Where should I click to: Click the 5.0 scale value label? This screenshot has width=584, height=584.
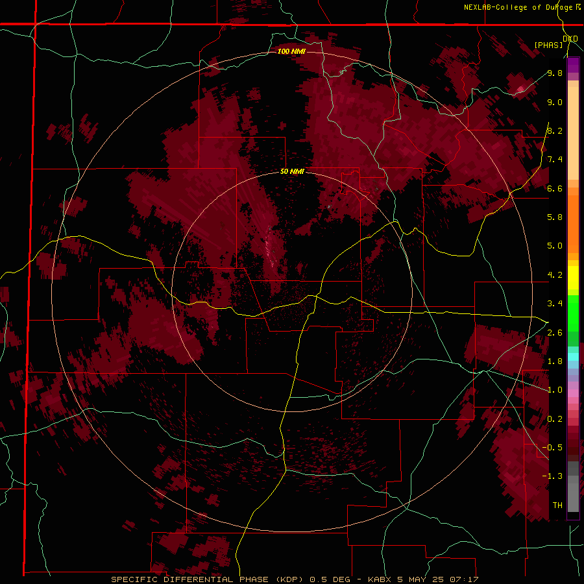click(555, 246)
